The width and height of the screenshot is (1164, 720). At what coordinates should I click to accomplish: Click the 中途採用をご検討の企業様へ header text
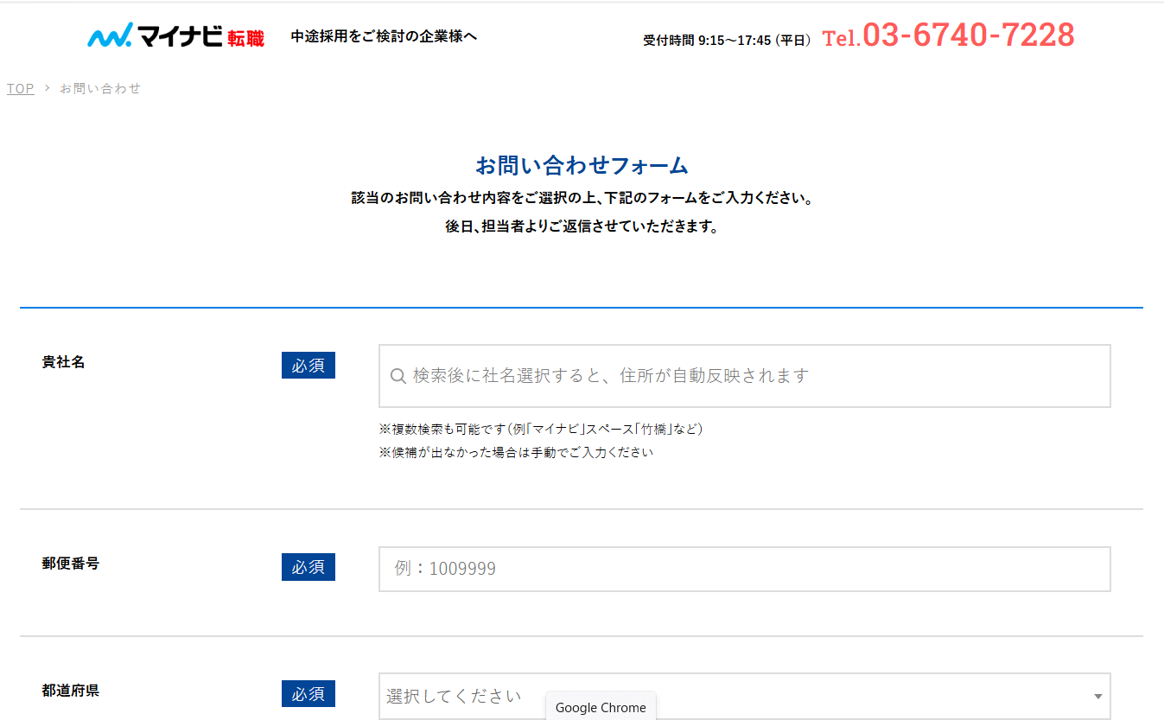pyautogui.click(x=384, y=36)
